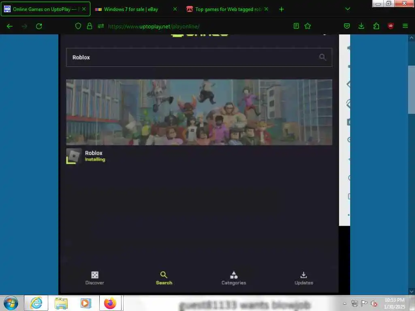This screenshot has width=415, height=311.
Task: Bookmark this page with the star
Action: click(x=308, y=26)
